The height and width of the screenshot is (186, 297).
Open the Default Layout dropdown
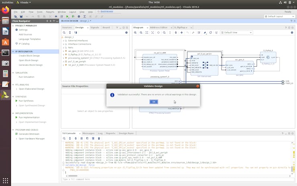coord(279,16)
